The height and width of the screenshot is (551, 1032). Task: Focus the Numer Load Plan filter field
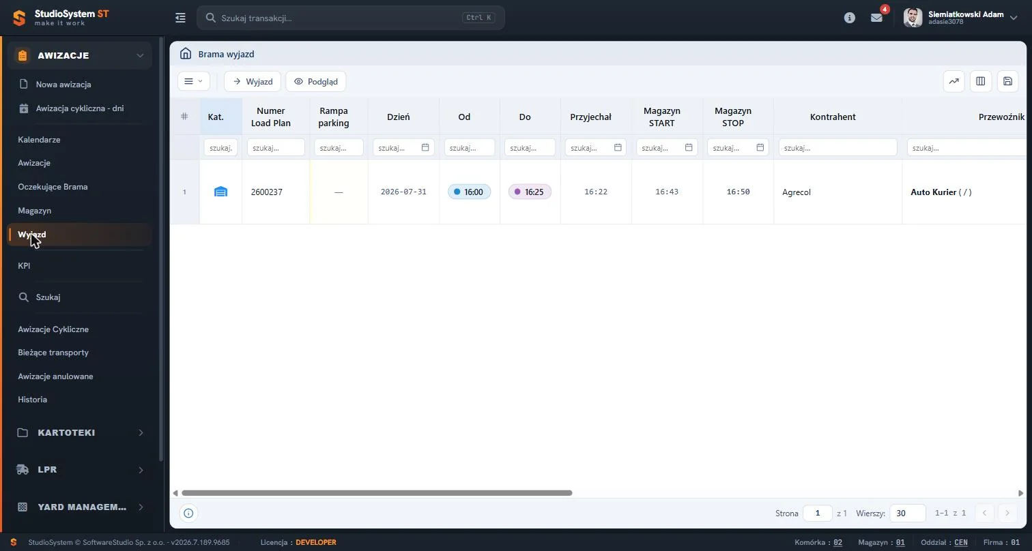[x=276, y=147]
